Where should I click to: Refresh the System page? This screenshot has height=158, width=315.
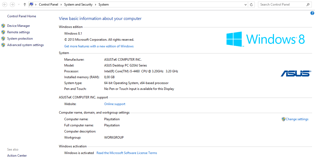click(251, 5)
